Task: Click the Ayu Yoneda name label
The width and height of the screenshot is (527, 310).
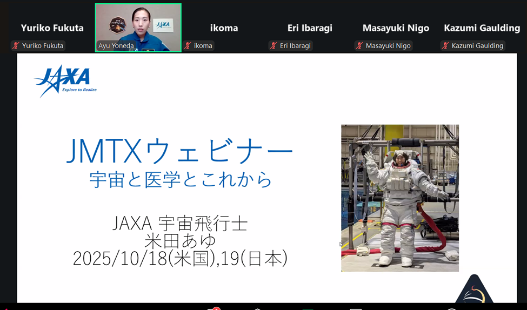Action: [116, 46]
